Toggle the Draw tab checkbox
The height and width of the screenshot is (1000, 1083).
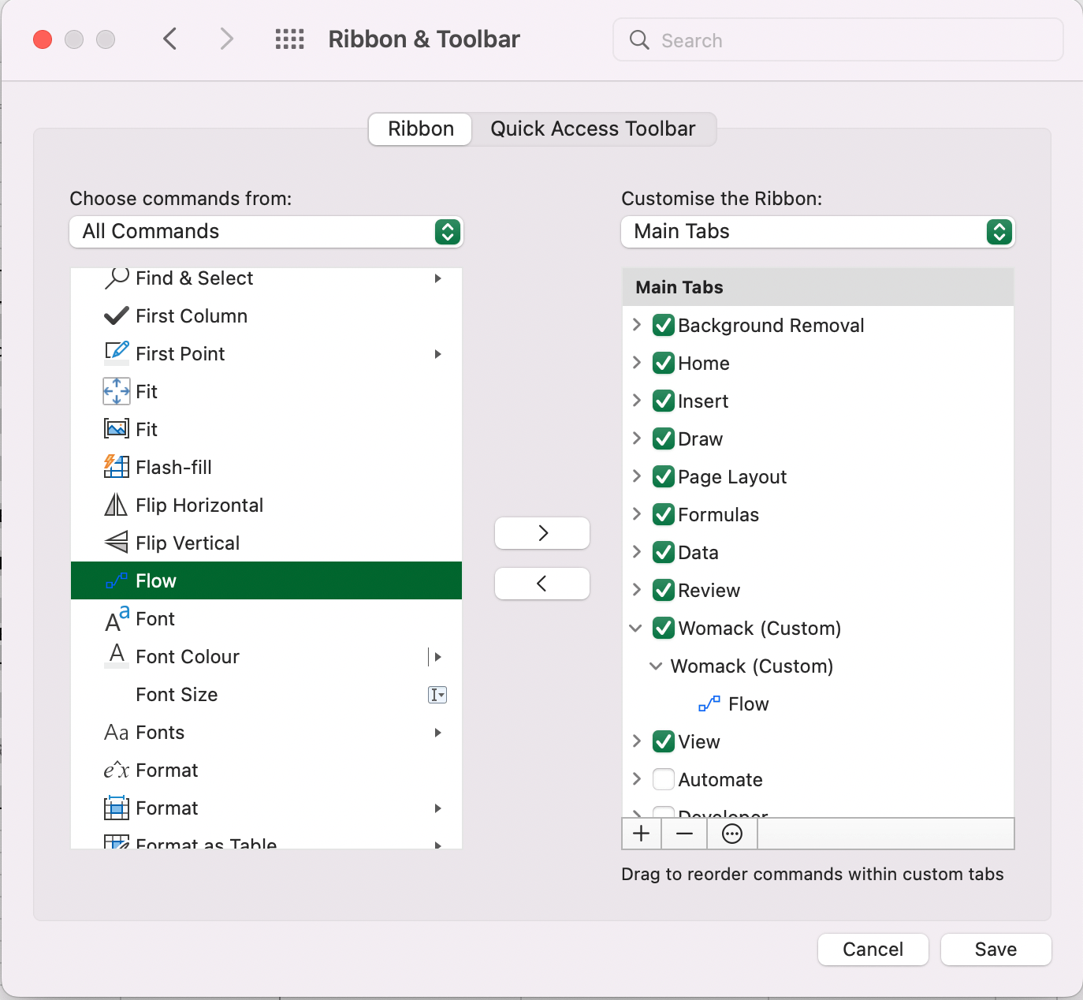664,438
